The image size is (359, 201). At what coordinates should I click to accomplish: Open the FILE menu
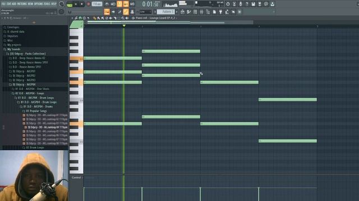tap(4, 4)
